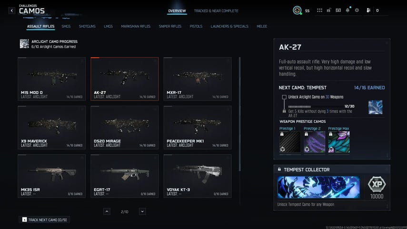Select the Prestige 2 purple camo swatch
407x229 pixels.
[x=314, y=142]
